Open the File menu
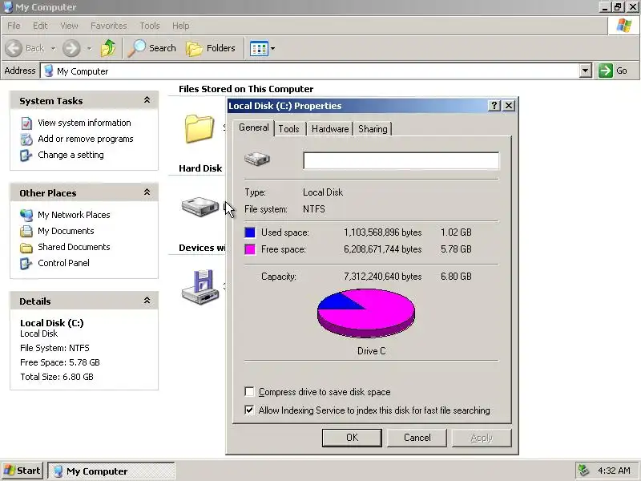The width and height of the screenshot is (641, 481). point(14,26)
